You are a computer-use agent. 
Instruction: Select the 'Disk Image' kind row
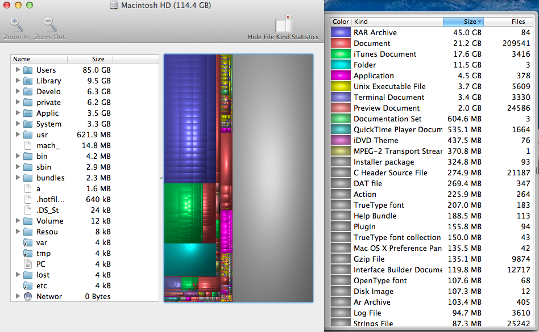coord(432,291)
